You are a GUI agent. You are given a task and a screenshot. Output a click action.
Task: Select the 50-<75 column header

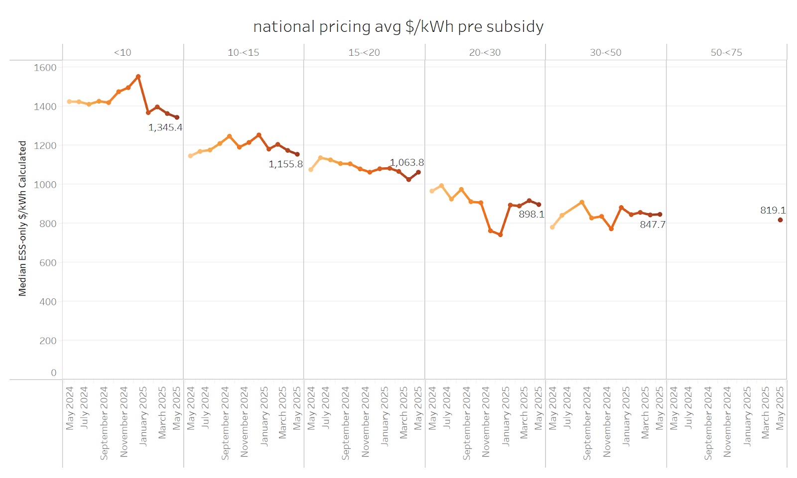[726, 52]
